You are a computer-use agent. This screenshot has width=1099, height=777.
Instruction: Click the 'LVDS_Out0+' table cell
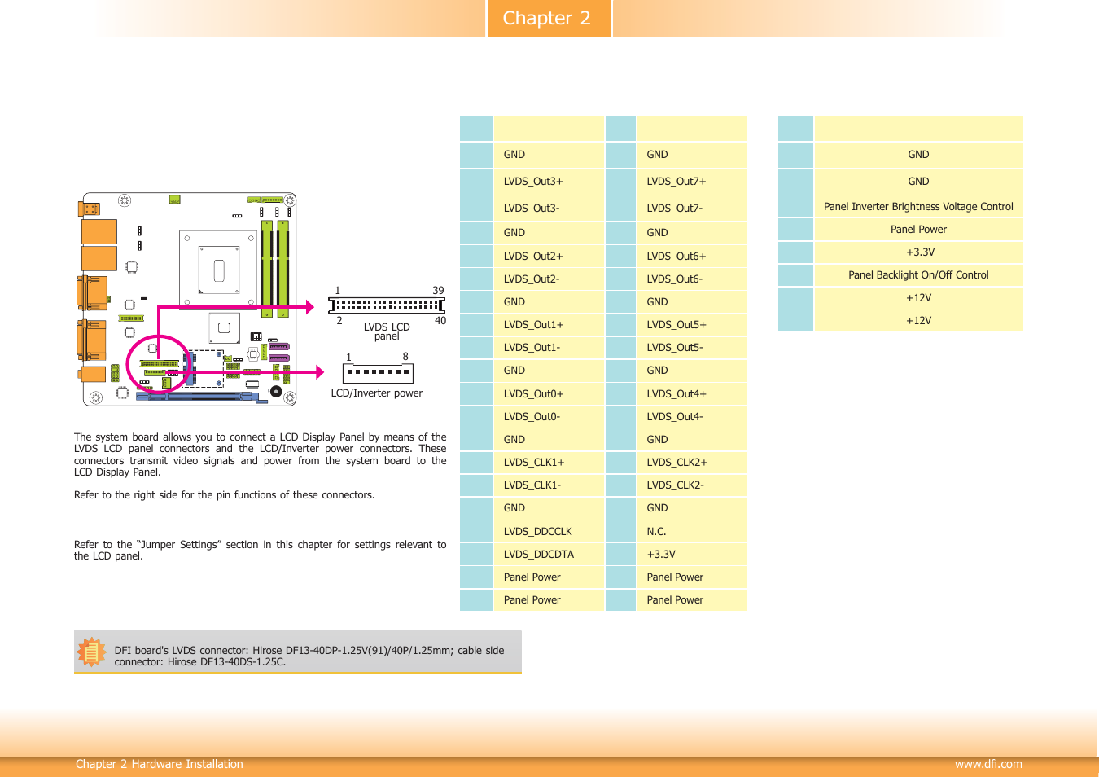[549, 394]
